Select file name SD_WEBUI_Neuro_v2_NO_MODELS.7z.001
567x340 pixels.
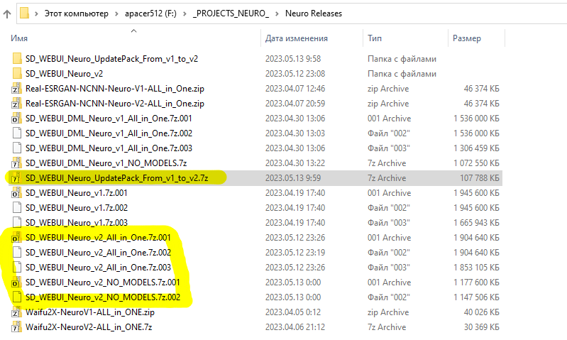[103, 282]
